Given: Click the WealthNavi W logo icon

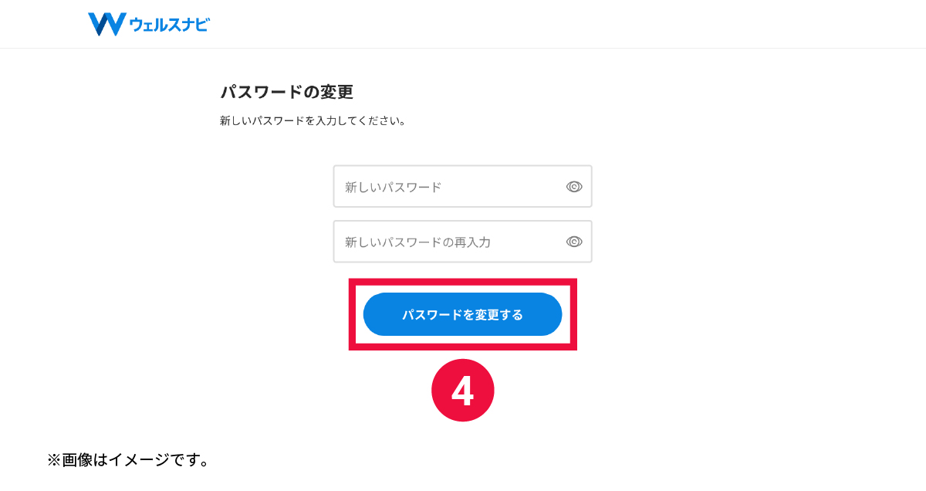Looking at the screenshot, I should [106, 24].
